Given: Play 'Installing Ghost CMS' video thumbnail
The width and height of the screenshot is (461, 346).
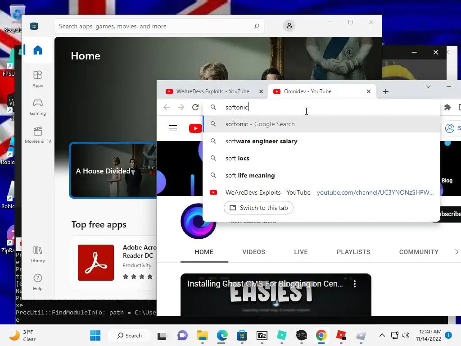Looking at the screenshot, I should click(x=276, y=295).
